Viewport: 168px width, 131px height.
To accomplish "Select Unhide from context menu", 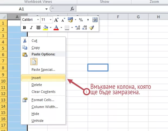I will click(x=43, y=121).
